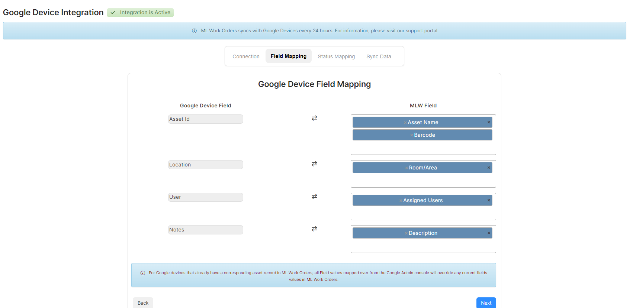This screenshot has height=308, width=633.
Task: Click the Back button
Action: pyautogui.click(x=143, y=303)
